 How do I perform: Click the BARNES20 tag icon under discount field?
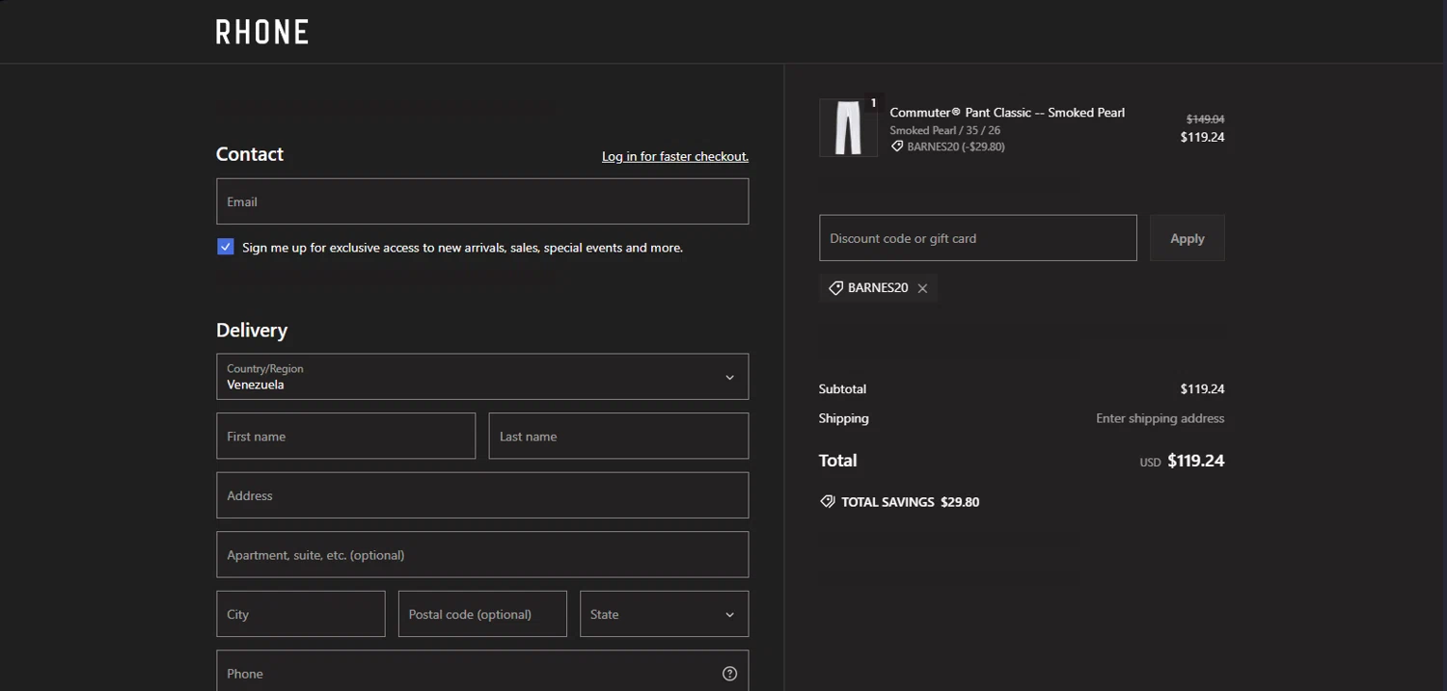click(x=835, y=288)
